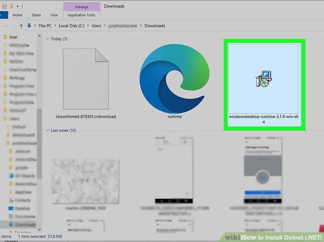
Task: Collapse the Today (3) group
Action: point(48,39)
